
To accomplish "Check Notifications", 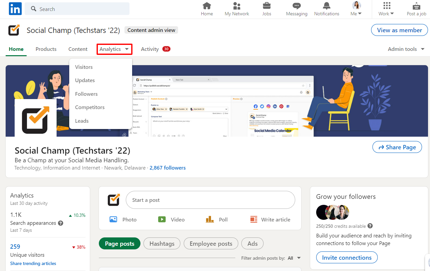I will click(326, 9).
